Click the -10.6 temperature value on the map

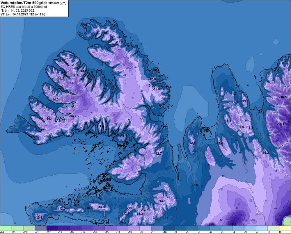click(x=89, y=208)
